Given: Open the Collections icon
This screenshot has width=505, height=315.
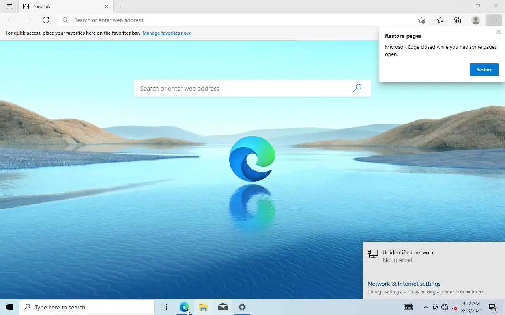Looking at the screenshot, I should pyautogui.click(x=458, y=20).
